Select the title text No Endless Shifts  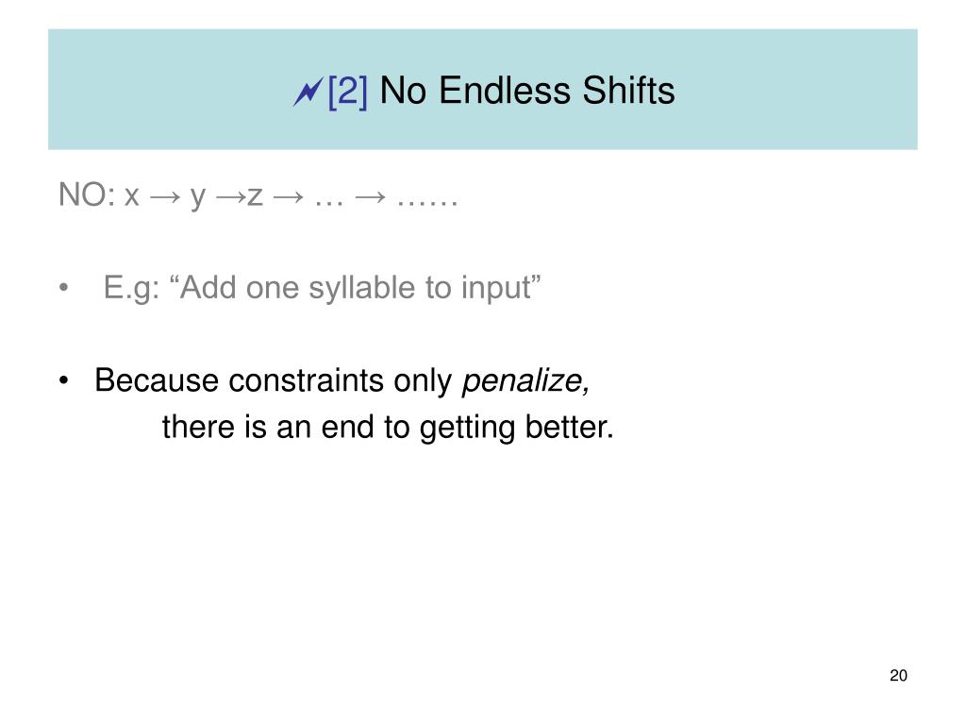pyautogui.click(x=527, y=91)
